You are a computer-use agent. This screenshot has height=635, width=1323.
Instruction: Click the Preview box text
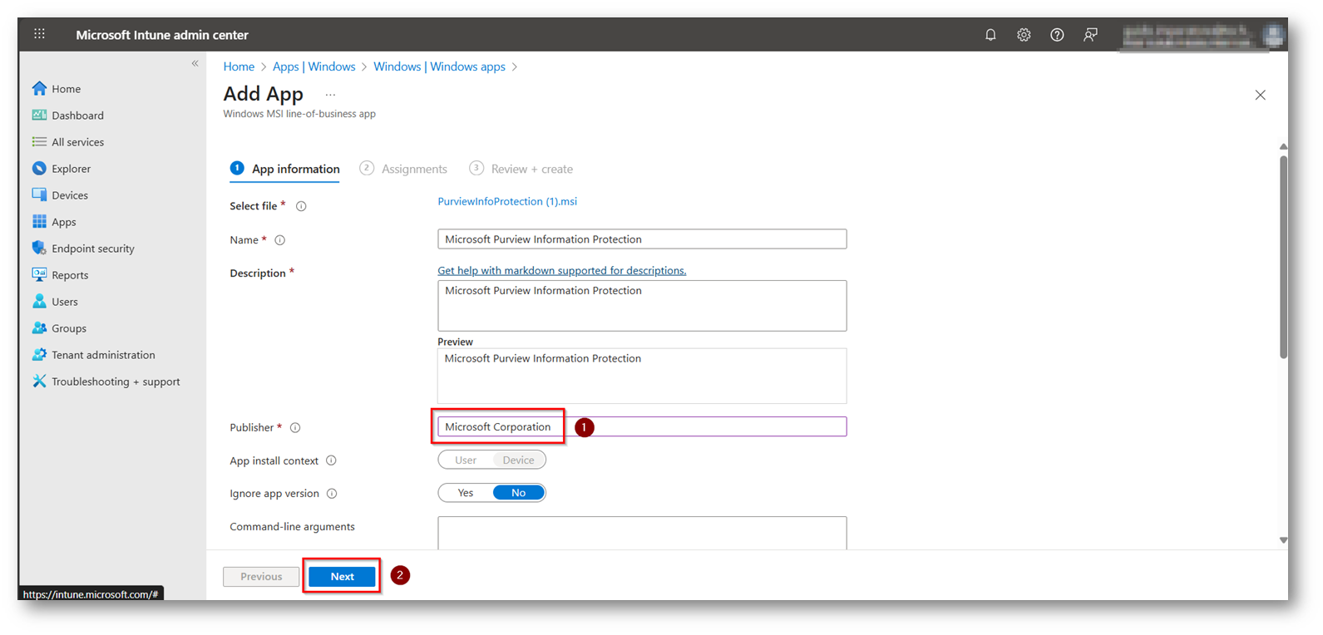tap(543, 358)
